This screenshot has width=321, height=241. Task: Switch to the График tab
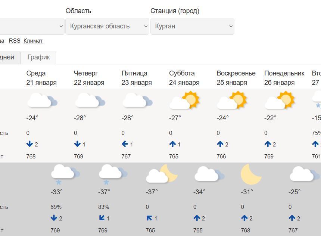point(38,58)
